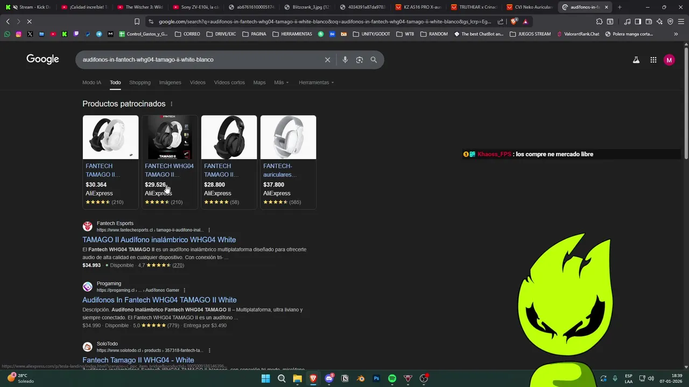689x387 pixels.
Task: Click the browser address bar URL
Action: click(x=324, y=21)
